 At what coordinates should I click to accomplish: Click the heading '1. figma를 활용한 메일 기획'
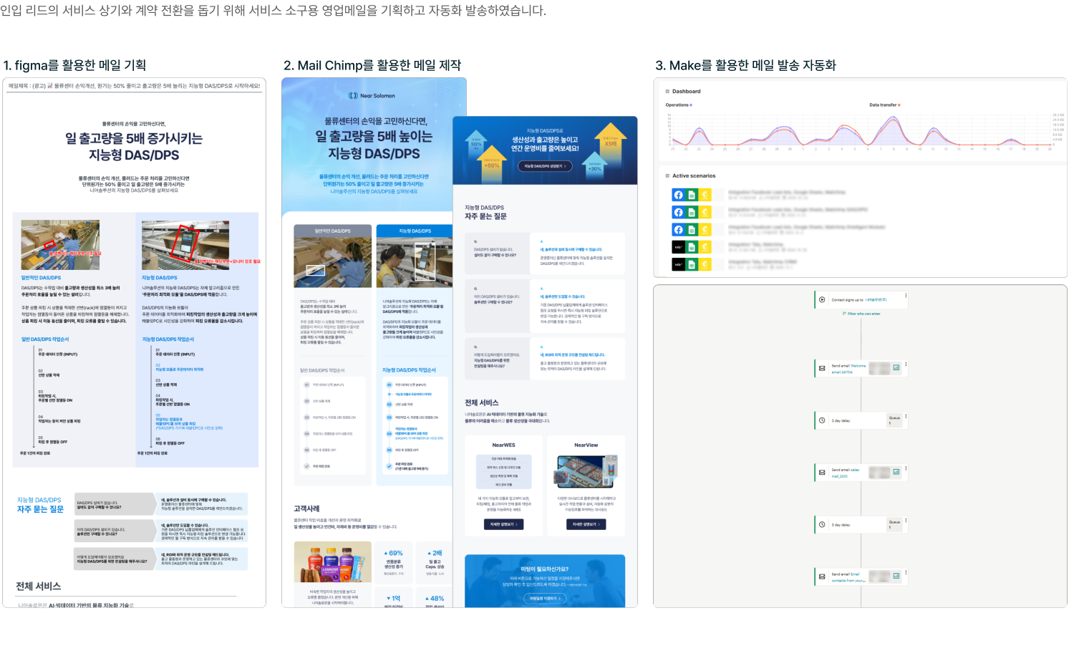point(74,65)
